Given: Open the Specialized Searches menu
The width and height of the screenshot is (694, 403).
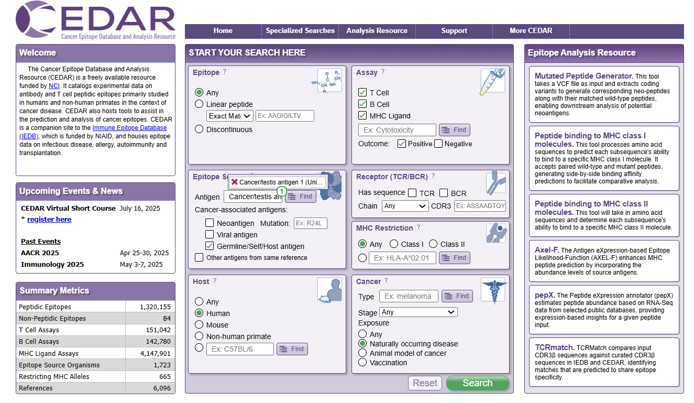Looking at the screenshot, I should (x=300, y=31).
